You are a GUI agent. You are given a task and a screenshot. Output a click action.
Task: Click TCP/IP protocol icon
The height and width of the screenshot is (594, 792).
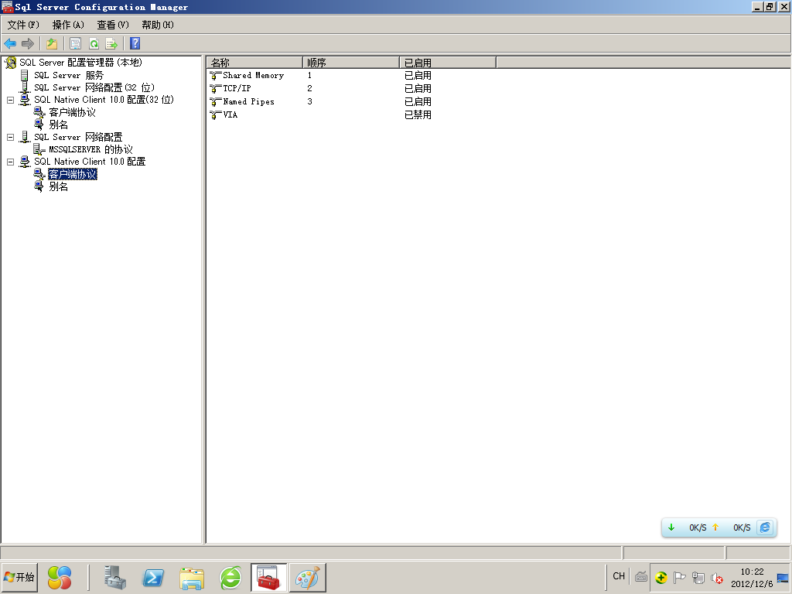pyautogui.click(x=216, y=89)
